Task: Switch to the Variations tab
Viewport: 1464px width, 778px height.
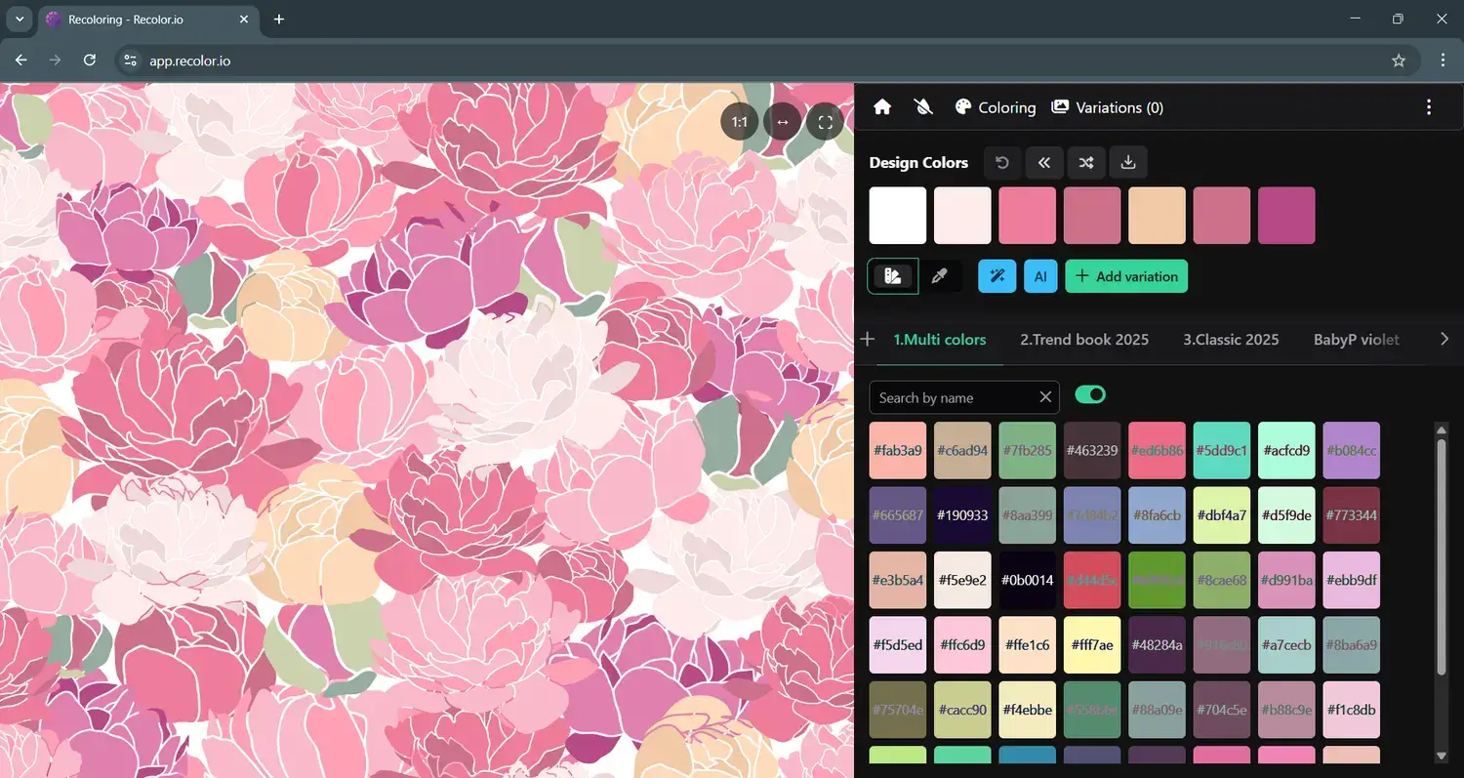Action: pyautogui.click(x=1107, y=107)
